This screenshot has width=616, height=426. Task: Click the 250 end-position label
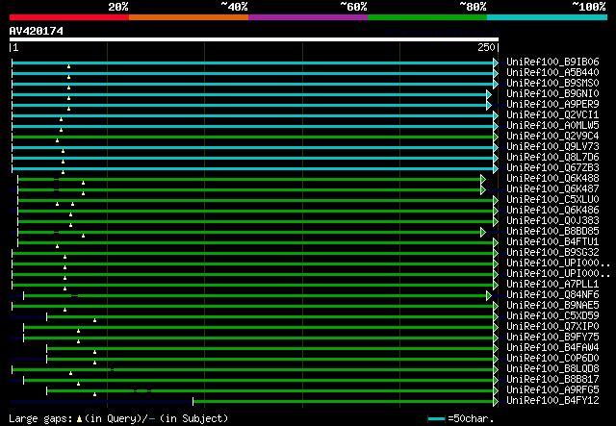[x=486, y=47]
